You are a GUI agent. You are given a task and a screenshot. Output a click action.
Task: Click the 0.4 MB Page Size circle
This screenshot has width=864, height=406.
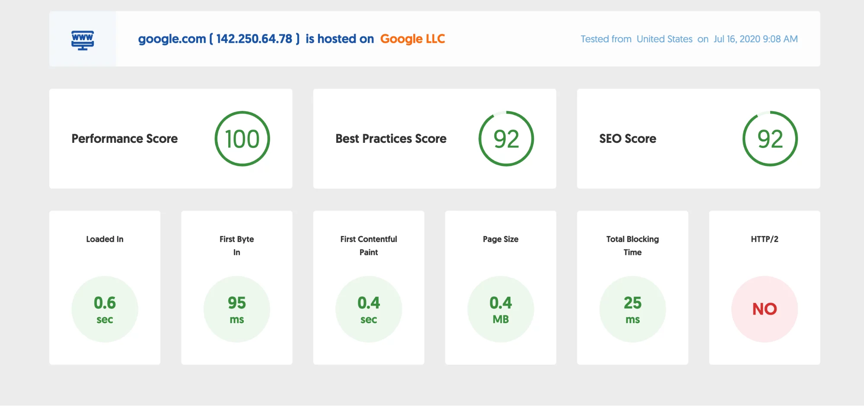coord(501,309)
